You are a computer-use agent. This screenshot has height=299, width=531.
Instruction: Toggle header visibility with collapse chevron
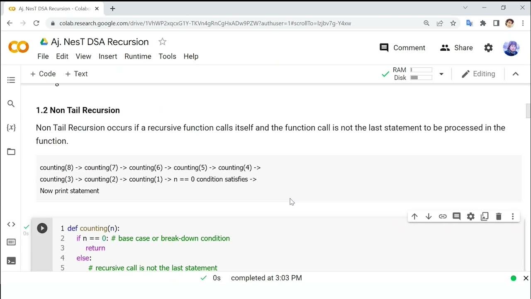(x=516, y=74)
